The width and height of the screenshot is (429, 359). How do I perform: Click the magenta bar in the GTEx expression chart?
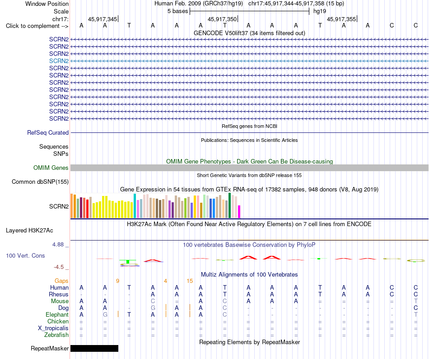(x=239, y=212)
